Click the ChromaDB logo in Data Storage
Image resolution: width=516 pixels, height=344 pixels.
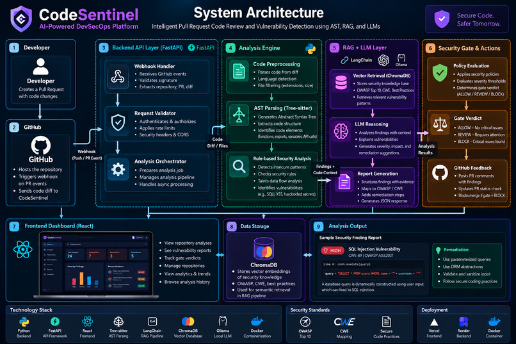[x=264, y=249]
